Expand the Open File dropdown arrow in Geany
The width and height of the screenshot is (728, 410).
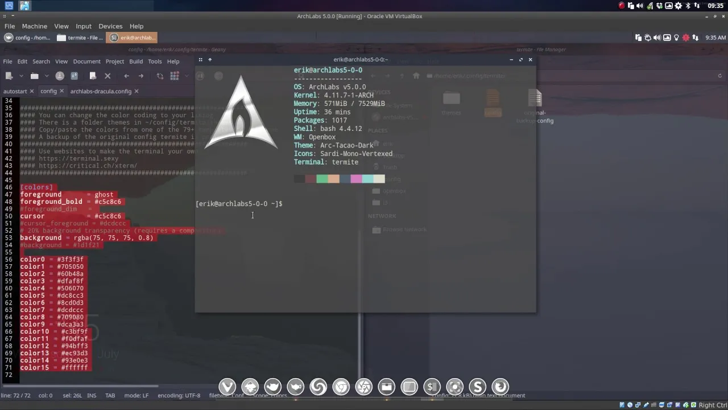(47, 76)
